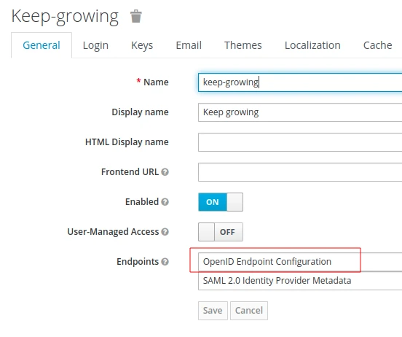This screenshot has height=337, width=402.
Task: Turn on User-Managed Access switch
Action: (x=221, y=232)
